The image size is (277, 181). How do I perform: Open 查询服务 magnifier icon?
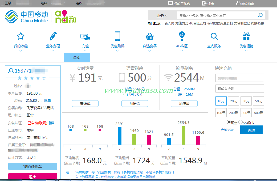214,36
